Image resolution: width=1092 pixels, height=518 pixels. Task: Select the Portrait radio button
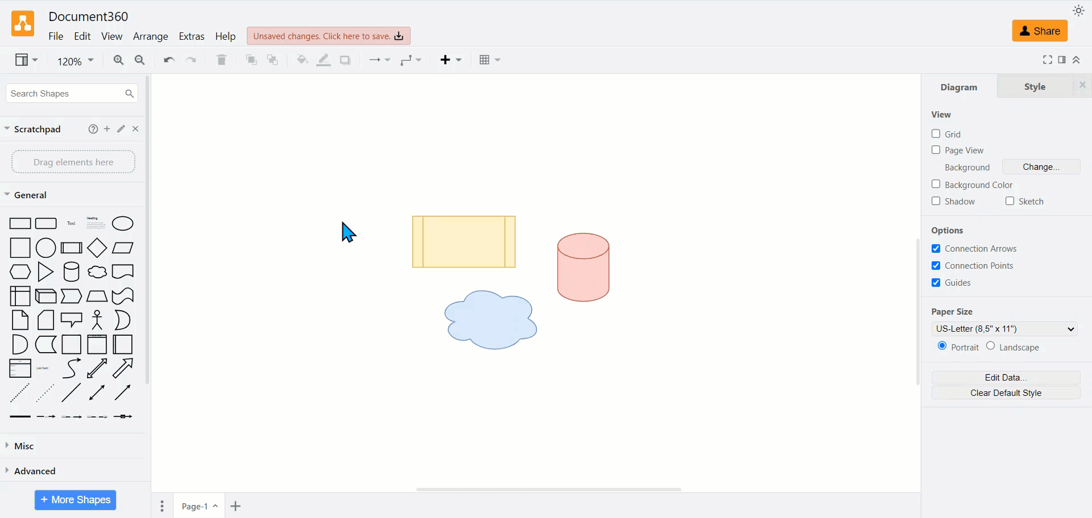[x=942, y=346]
